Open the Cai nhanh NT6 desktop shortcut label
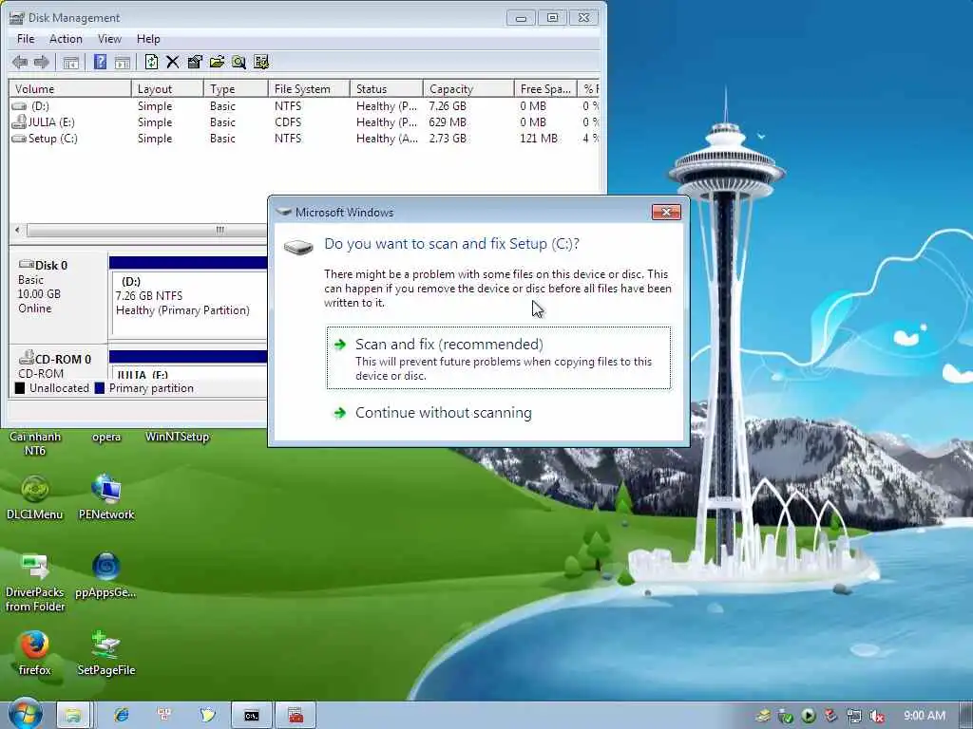The height and width of the screenshot is (729, 973). [x=35, y=443]
